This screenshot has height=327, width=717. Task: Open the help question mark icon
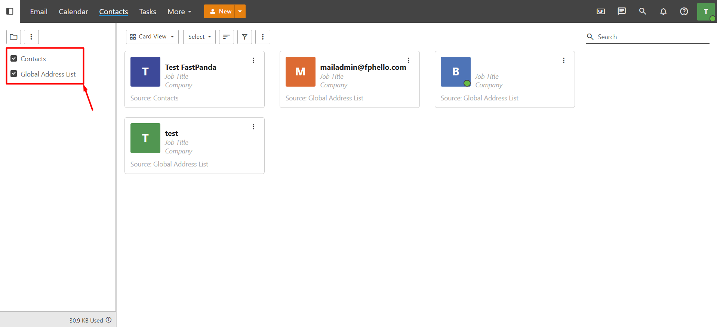point(684,11)
